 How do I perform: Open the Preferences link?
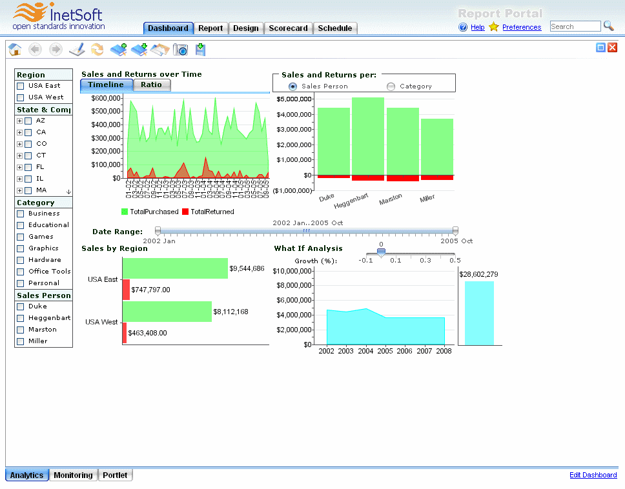point(522,27)
